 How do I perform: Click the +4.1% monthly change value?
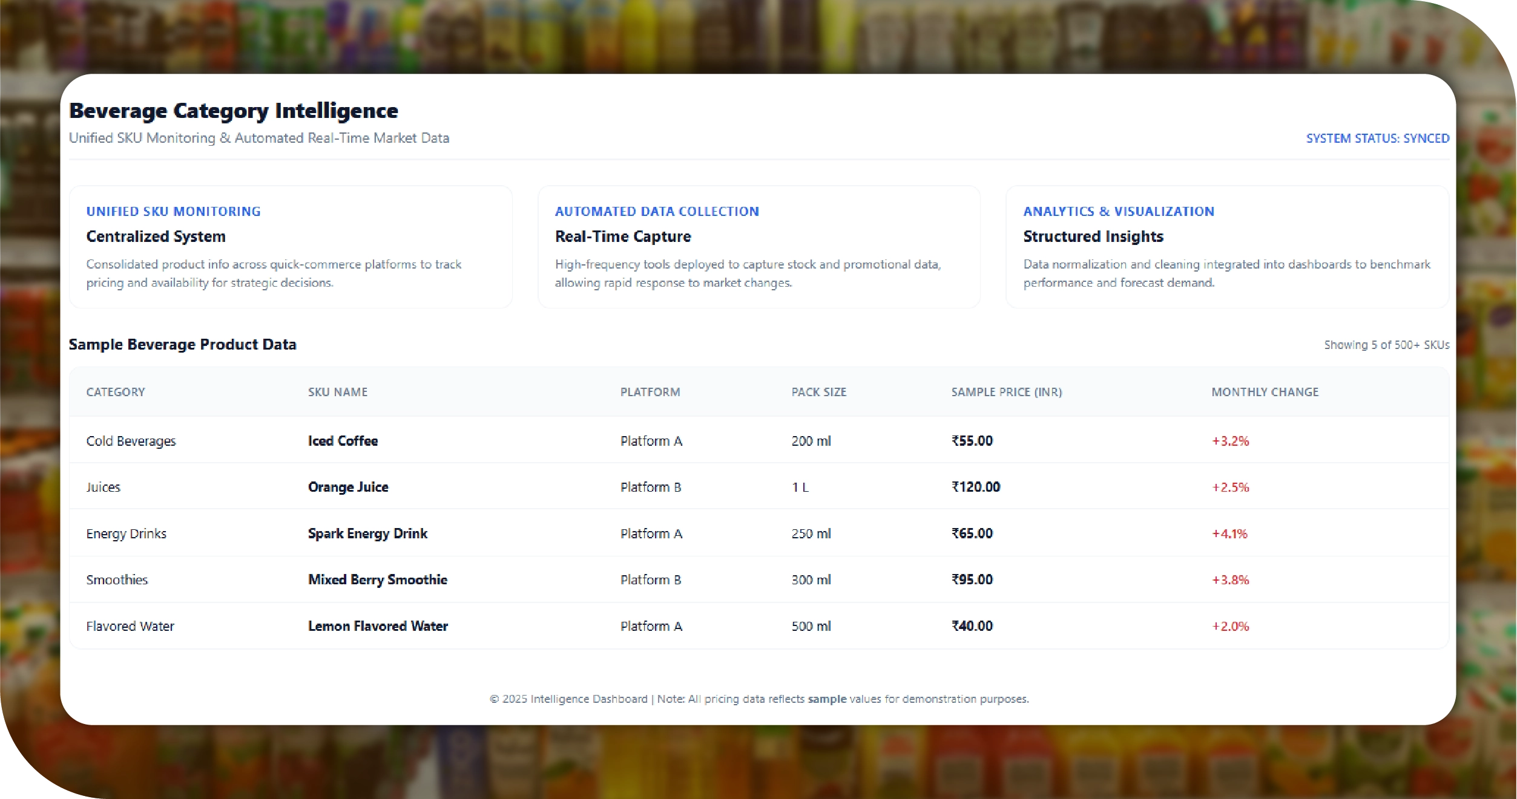click(1229, 533)
